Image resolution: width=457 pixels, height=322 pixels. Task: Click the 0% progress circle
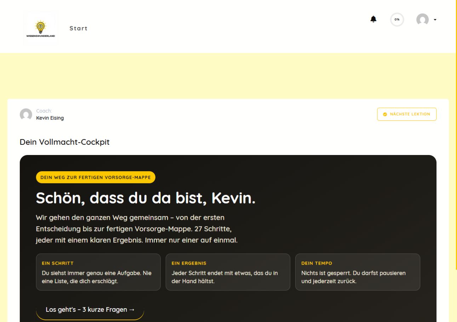click(x=397, y=19)
